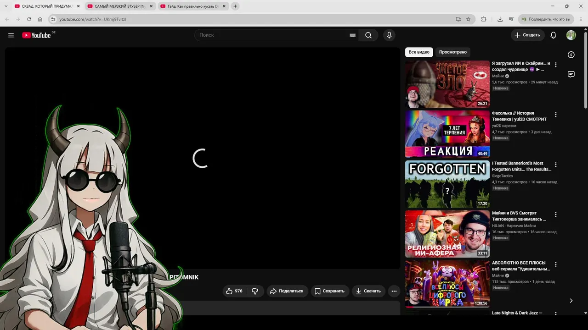Screen dimensions: 588x330
Task: Open the browser downloads icon
Action: coord(500,19)
